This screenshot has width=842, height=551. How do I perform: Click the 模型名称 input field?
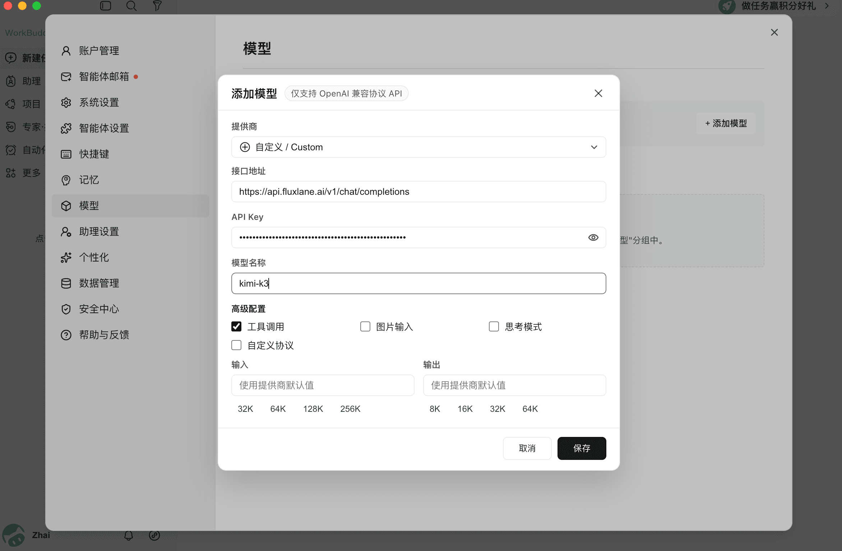(x=418, y=283)
